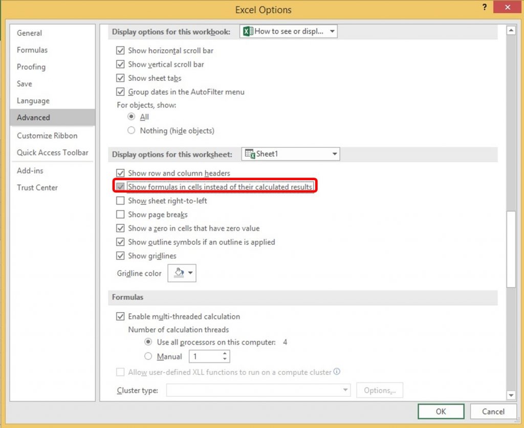Click 'For objects, show:' label

pos(146,105)
